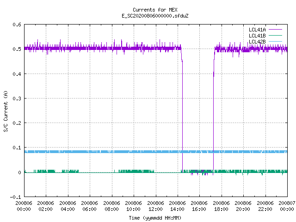The width and height of the screenshot is (296, 222).
Task: Click the 0.6 y-axis tick label
Action: (x=17, y=25)
